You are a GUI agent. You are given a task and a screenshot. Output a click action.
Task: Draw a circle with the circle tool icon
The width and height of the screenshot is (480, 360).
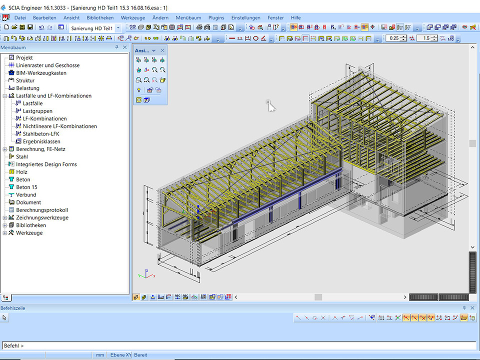(255, 38)
